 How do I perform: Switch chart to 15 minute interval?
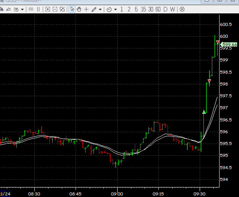tap(144, 9)
